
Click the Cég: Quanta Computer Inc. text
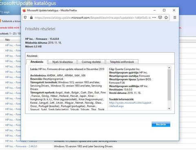click(x=125, y=69)
